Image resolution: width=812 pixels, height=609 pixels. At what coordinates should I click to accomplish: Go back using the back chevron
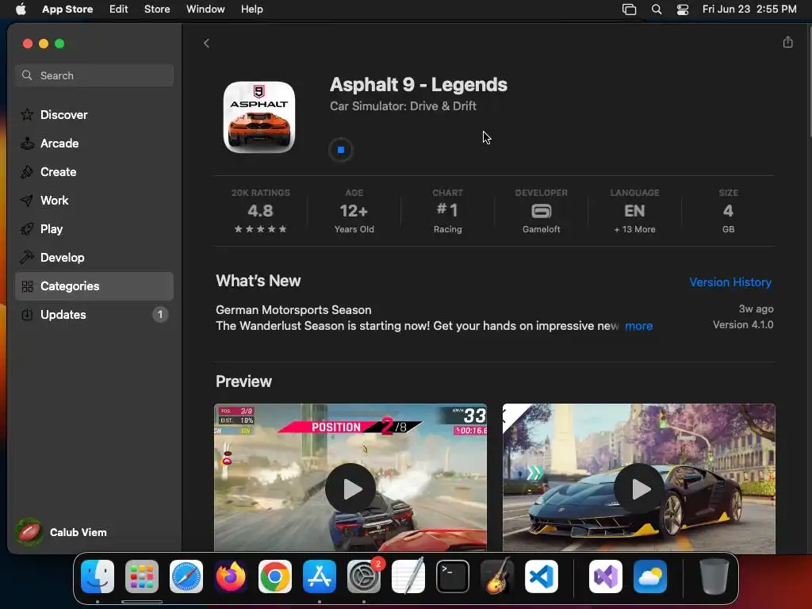click(206, 44)
